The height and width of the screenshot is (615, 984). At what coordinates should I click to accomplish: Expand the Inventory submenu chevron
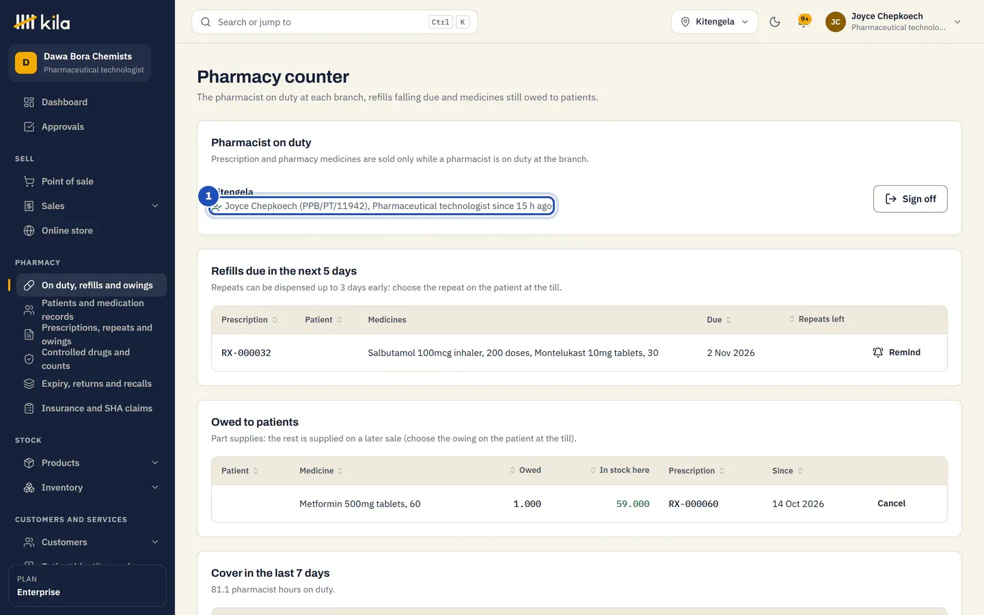(155, 487)
